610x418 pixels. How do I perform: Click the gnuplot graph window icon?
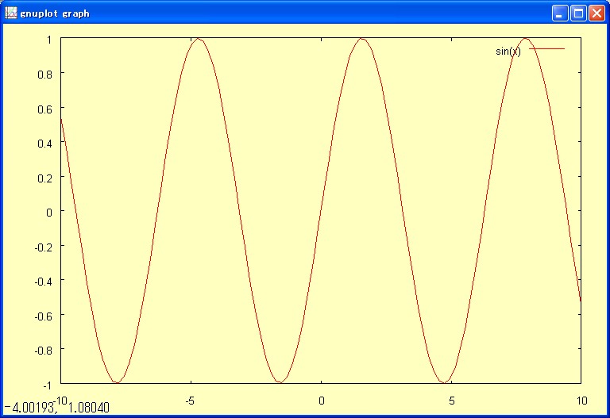[11, 13]
